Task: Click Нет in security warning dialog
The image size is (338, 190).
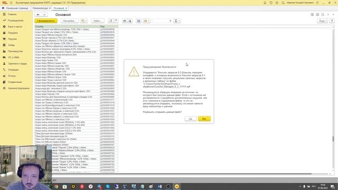Action: click(204, 119)
